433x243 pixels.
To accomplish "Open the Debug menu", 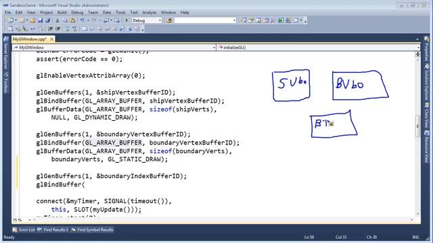I will point(77,12).
